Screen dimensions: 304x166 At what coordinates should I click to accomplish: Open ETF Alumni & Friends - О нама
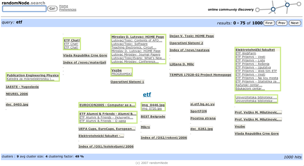(x=103, y=121)
